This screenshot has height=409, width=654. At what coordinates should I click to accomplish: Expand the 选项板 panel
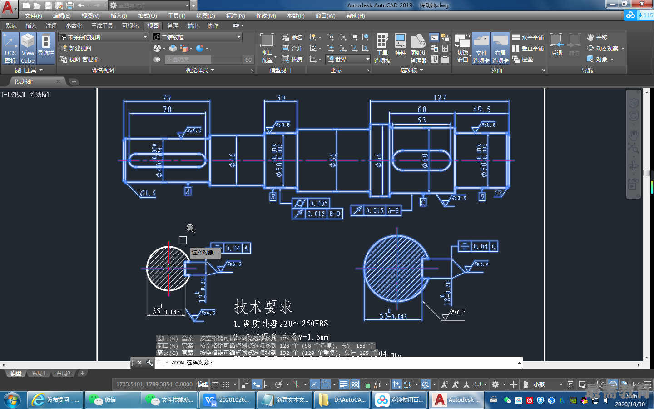[x=412, y=70]
